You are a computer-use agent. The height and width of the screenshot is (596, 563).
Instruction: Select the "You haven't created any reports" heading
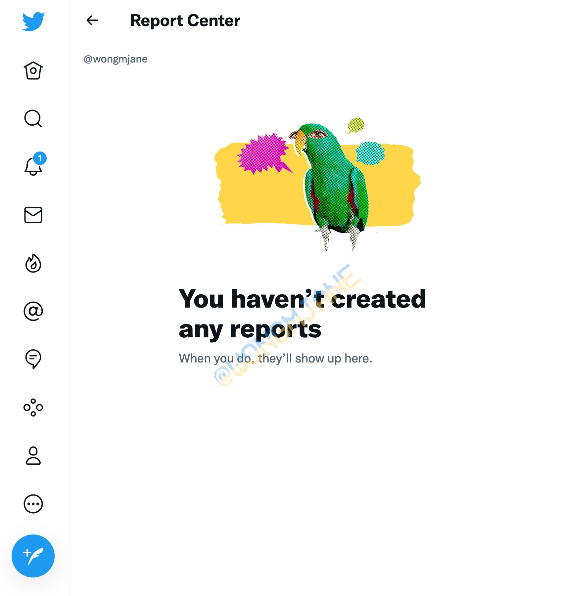[302, 314]
